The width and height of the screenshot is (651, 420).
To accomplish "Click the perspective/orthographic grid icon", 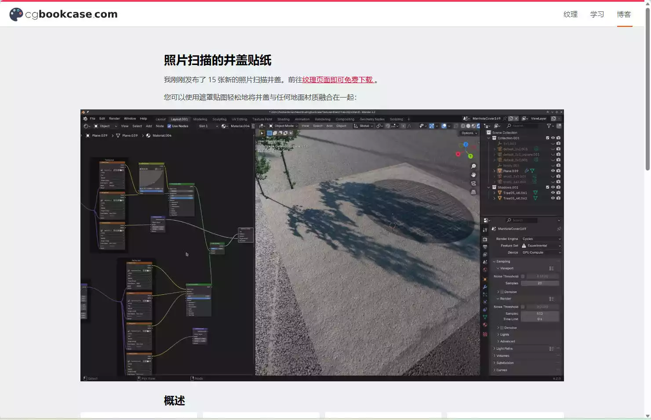I will [x=473, y=192].
